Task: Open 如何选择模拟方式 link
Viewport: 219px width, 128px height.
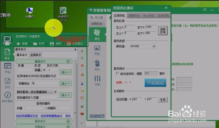Action: (27, 116)
